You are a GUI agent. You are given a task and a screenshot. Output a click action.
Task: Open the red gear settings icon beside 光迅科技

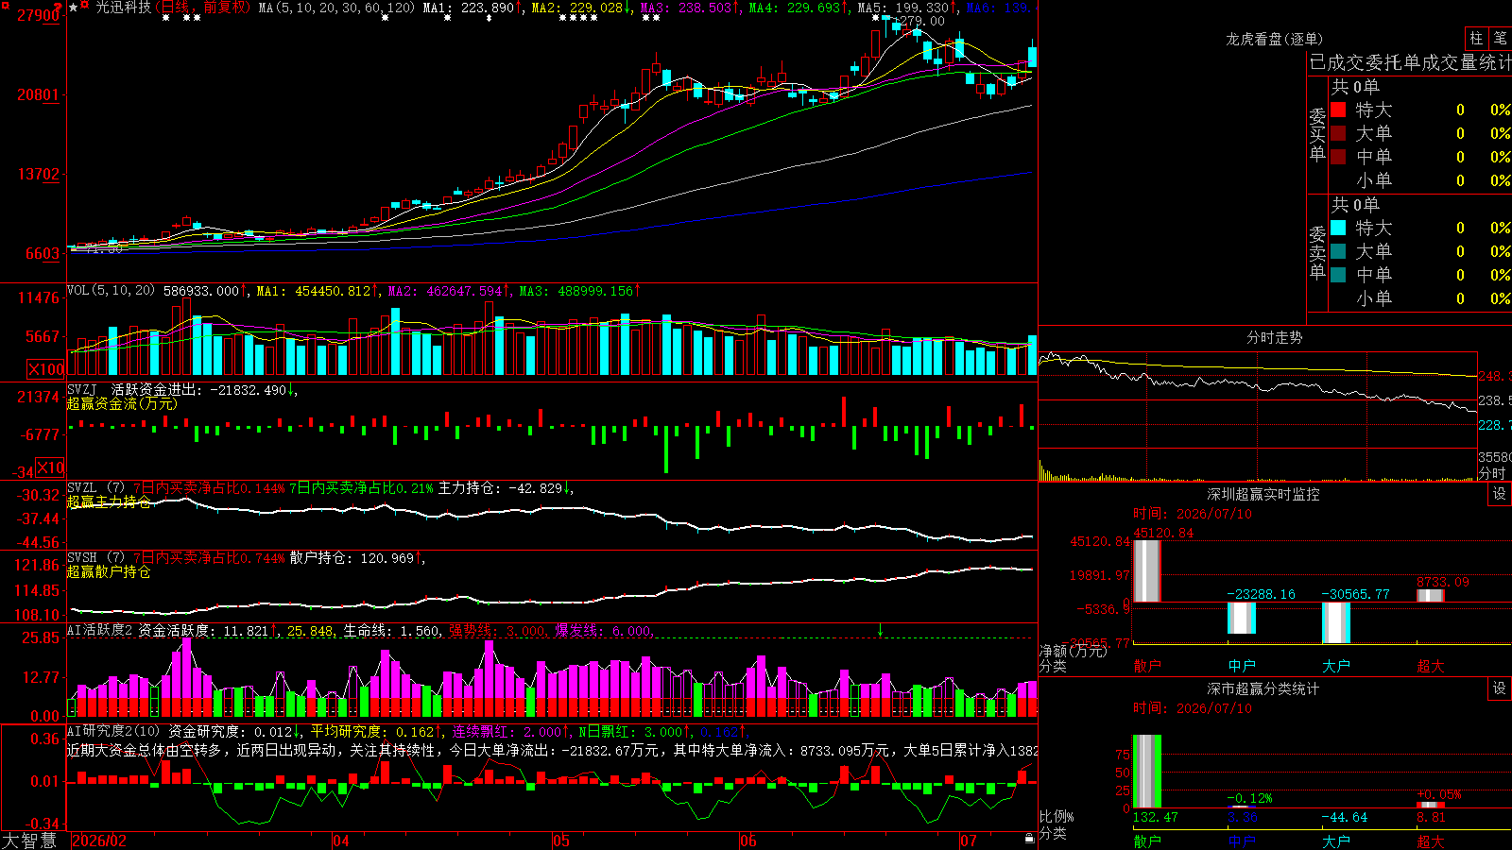coord(85,6)
